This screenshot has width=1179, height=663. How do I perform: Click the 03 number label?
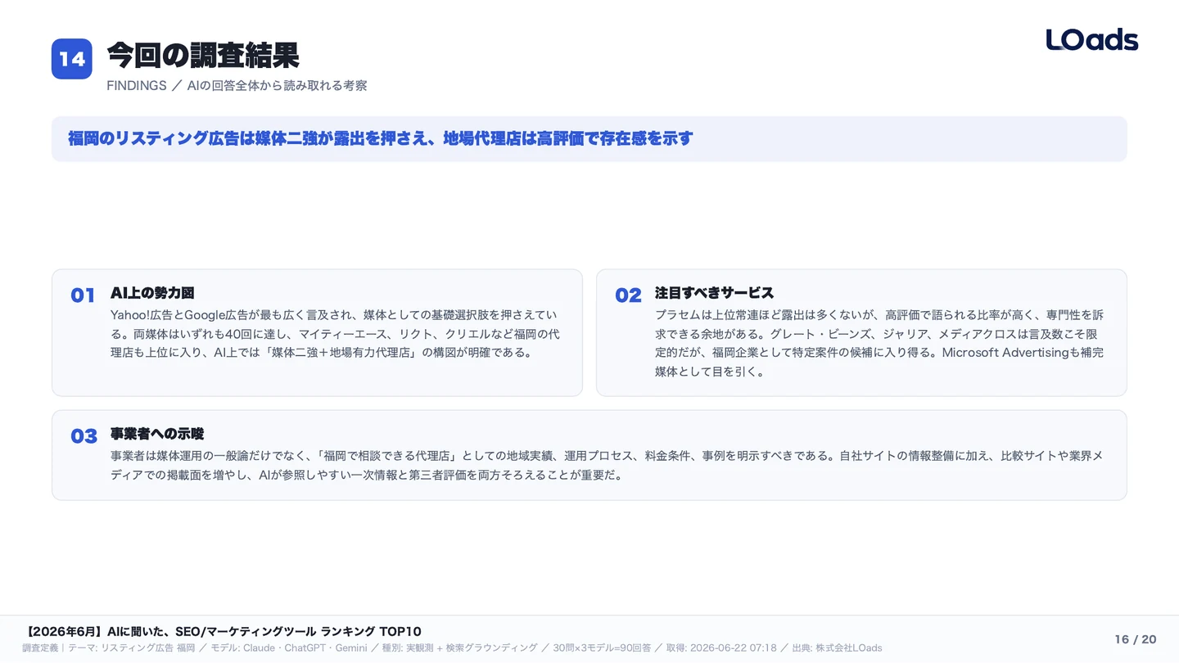point(84,436)
